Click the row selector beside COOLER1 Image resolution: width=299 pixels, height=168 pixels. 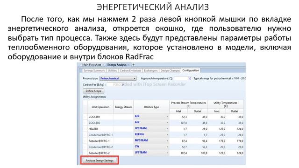pos(85,117)
